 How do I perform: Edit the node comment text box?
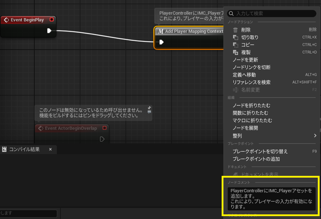coord(272,199)
